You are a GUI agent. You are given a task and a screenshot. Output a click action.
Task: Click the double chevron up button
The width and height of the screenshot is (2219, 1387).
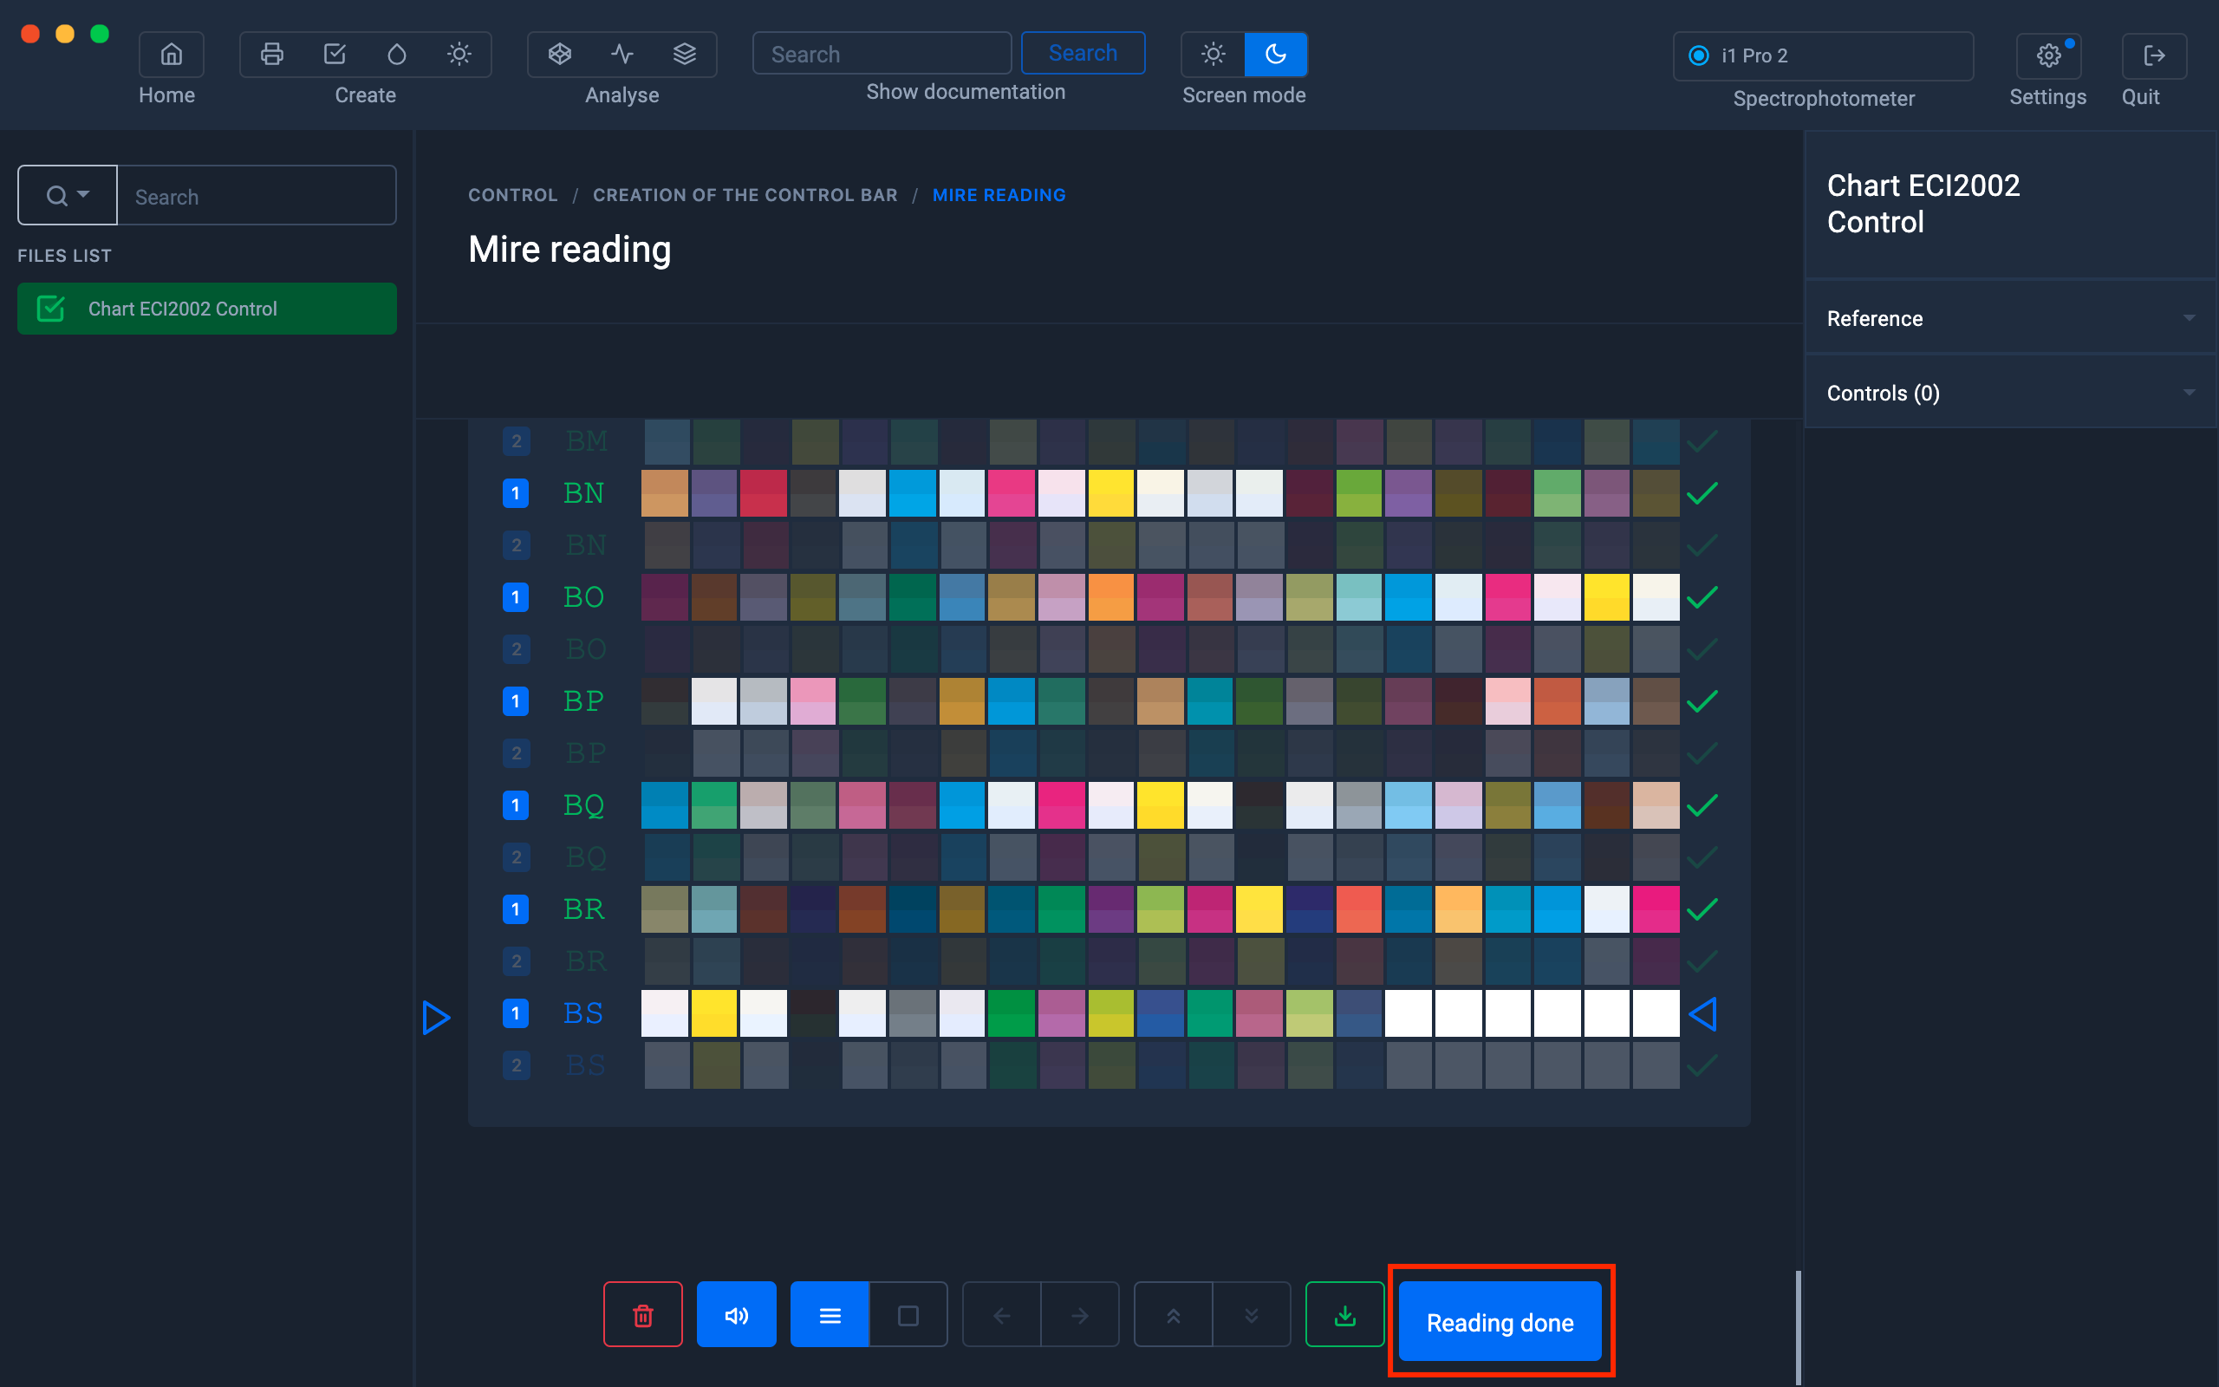[x=1173, y=1314]
